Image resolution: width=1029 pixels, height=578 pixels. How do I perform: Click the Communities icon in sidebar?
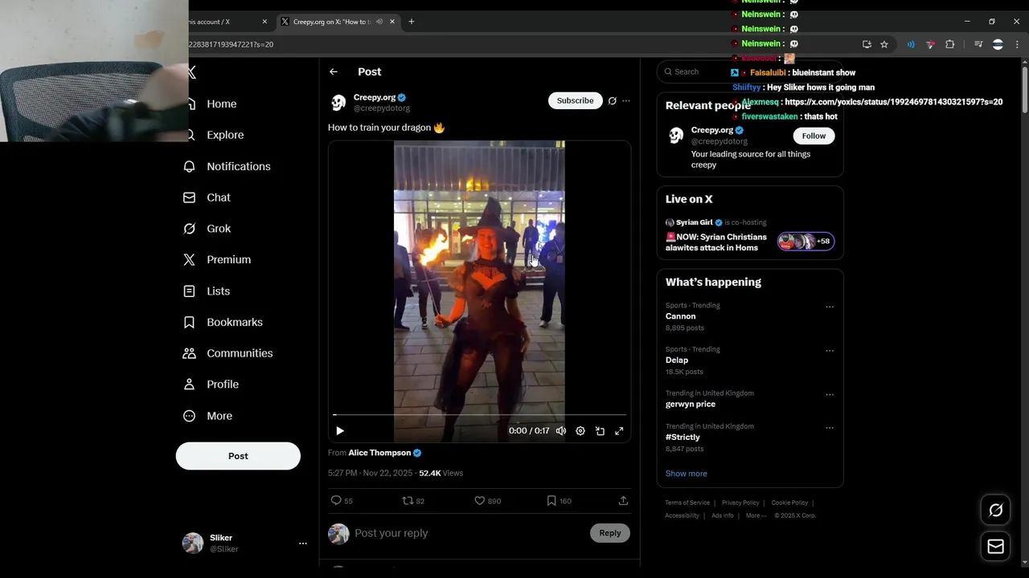[x=190, y=353]
